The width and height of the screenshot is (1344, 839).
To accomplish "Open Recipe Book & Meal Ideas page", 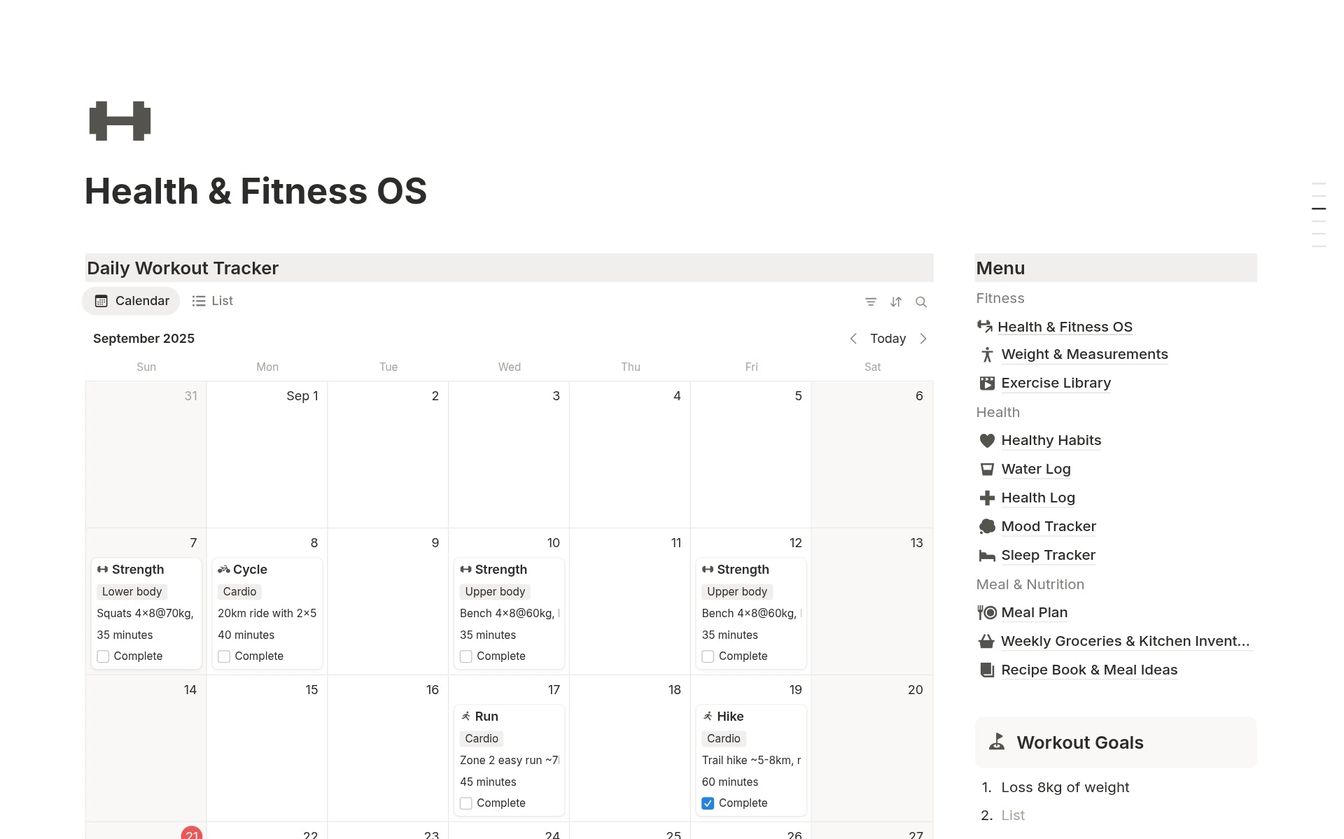I will (1089, 670).
